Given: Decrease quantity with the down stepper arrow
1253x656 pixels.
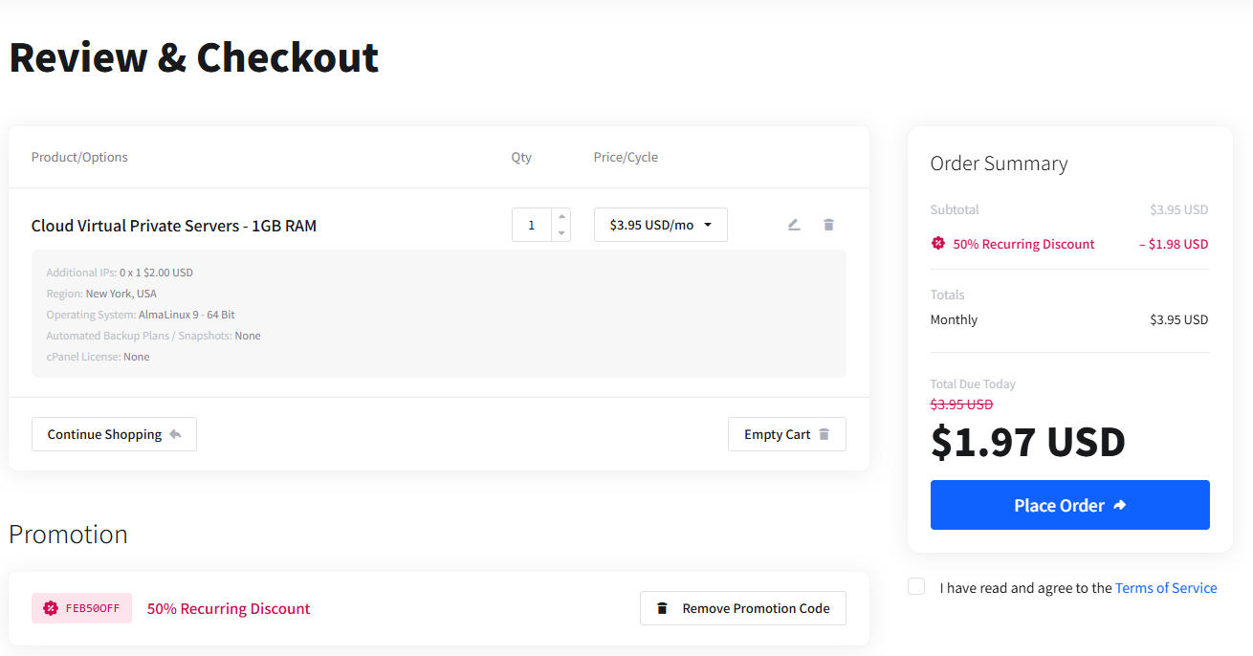Looking at the screenshot, I should [561, 233].
